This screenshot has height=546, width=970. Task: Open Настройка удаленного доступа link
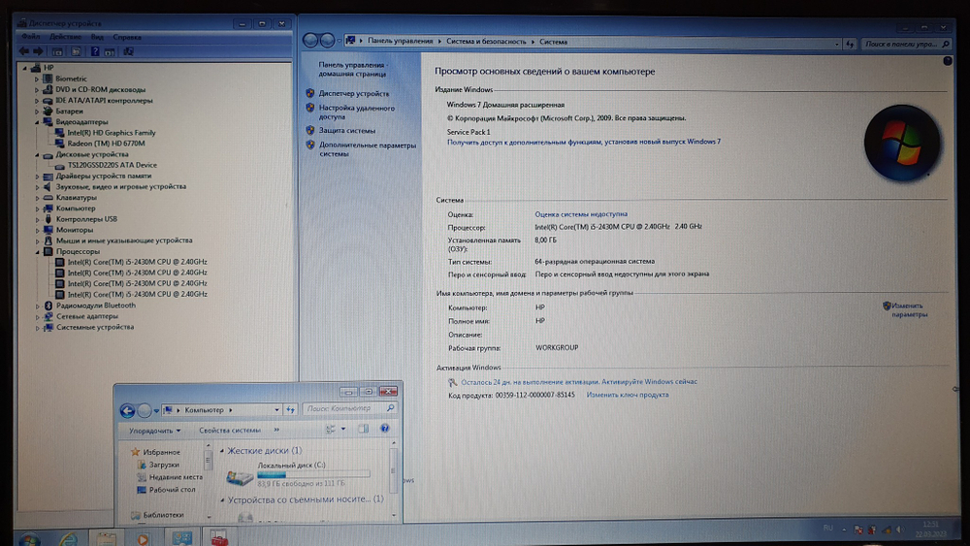click(356, 112)
